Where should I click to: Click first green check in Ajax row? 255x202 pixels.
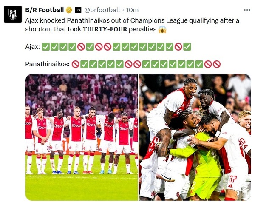coord(46,47)
